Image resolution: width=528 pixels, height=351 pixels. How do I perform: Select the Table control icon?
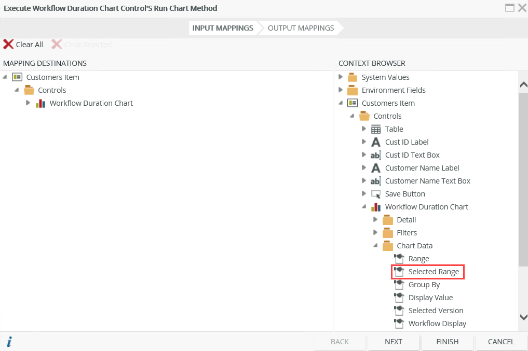pos(376,129)
